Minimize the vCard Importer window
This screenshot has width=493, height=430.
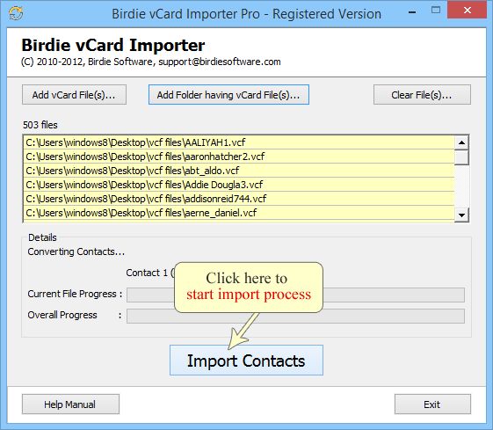[x=412, y=12]
